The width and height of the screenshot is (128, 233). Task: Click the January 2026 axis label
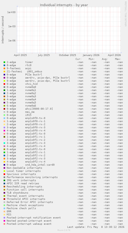click(91, 55)
